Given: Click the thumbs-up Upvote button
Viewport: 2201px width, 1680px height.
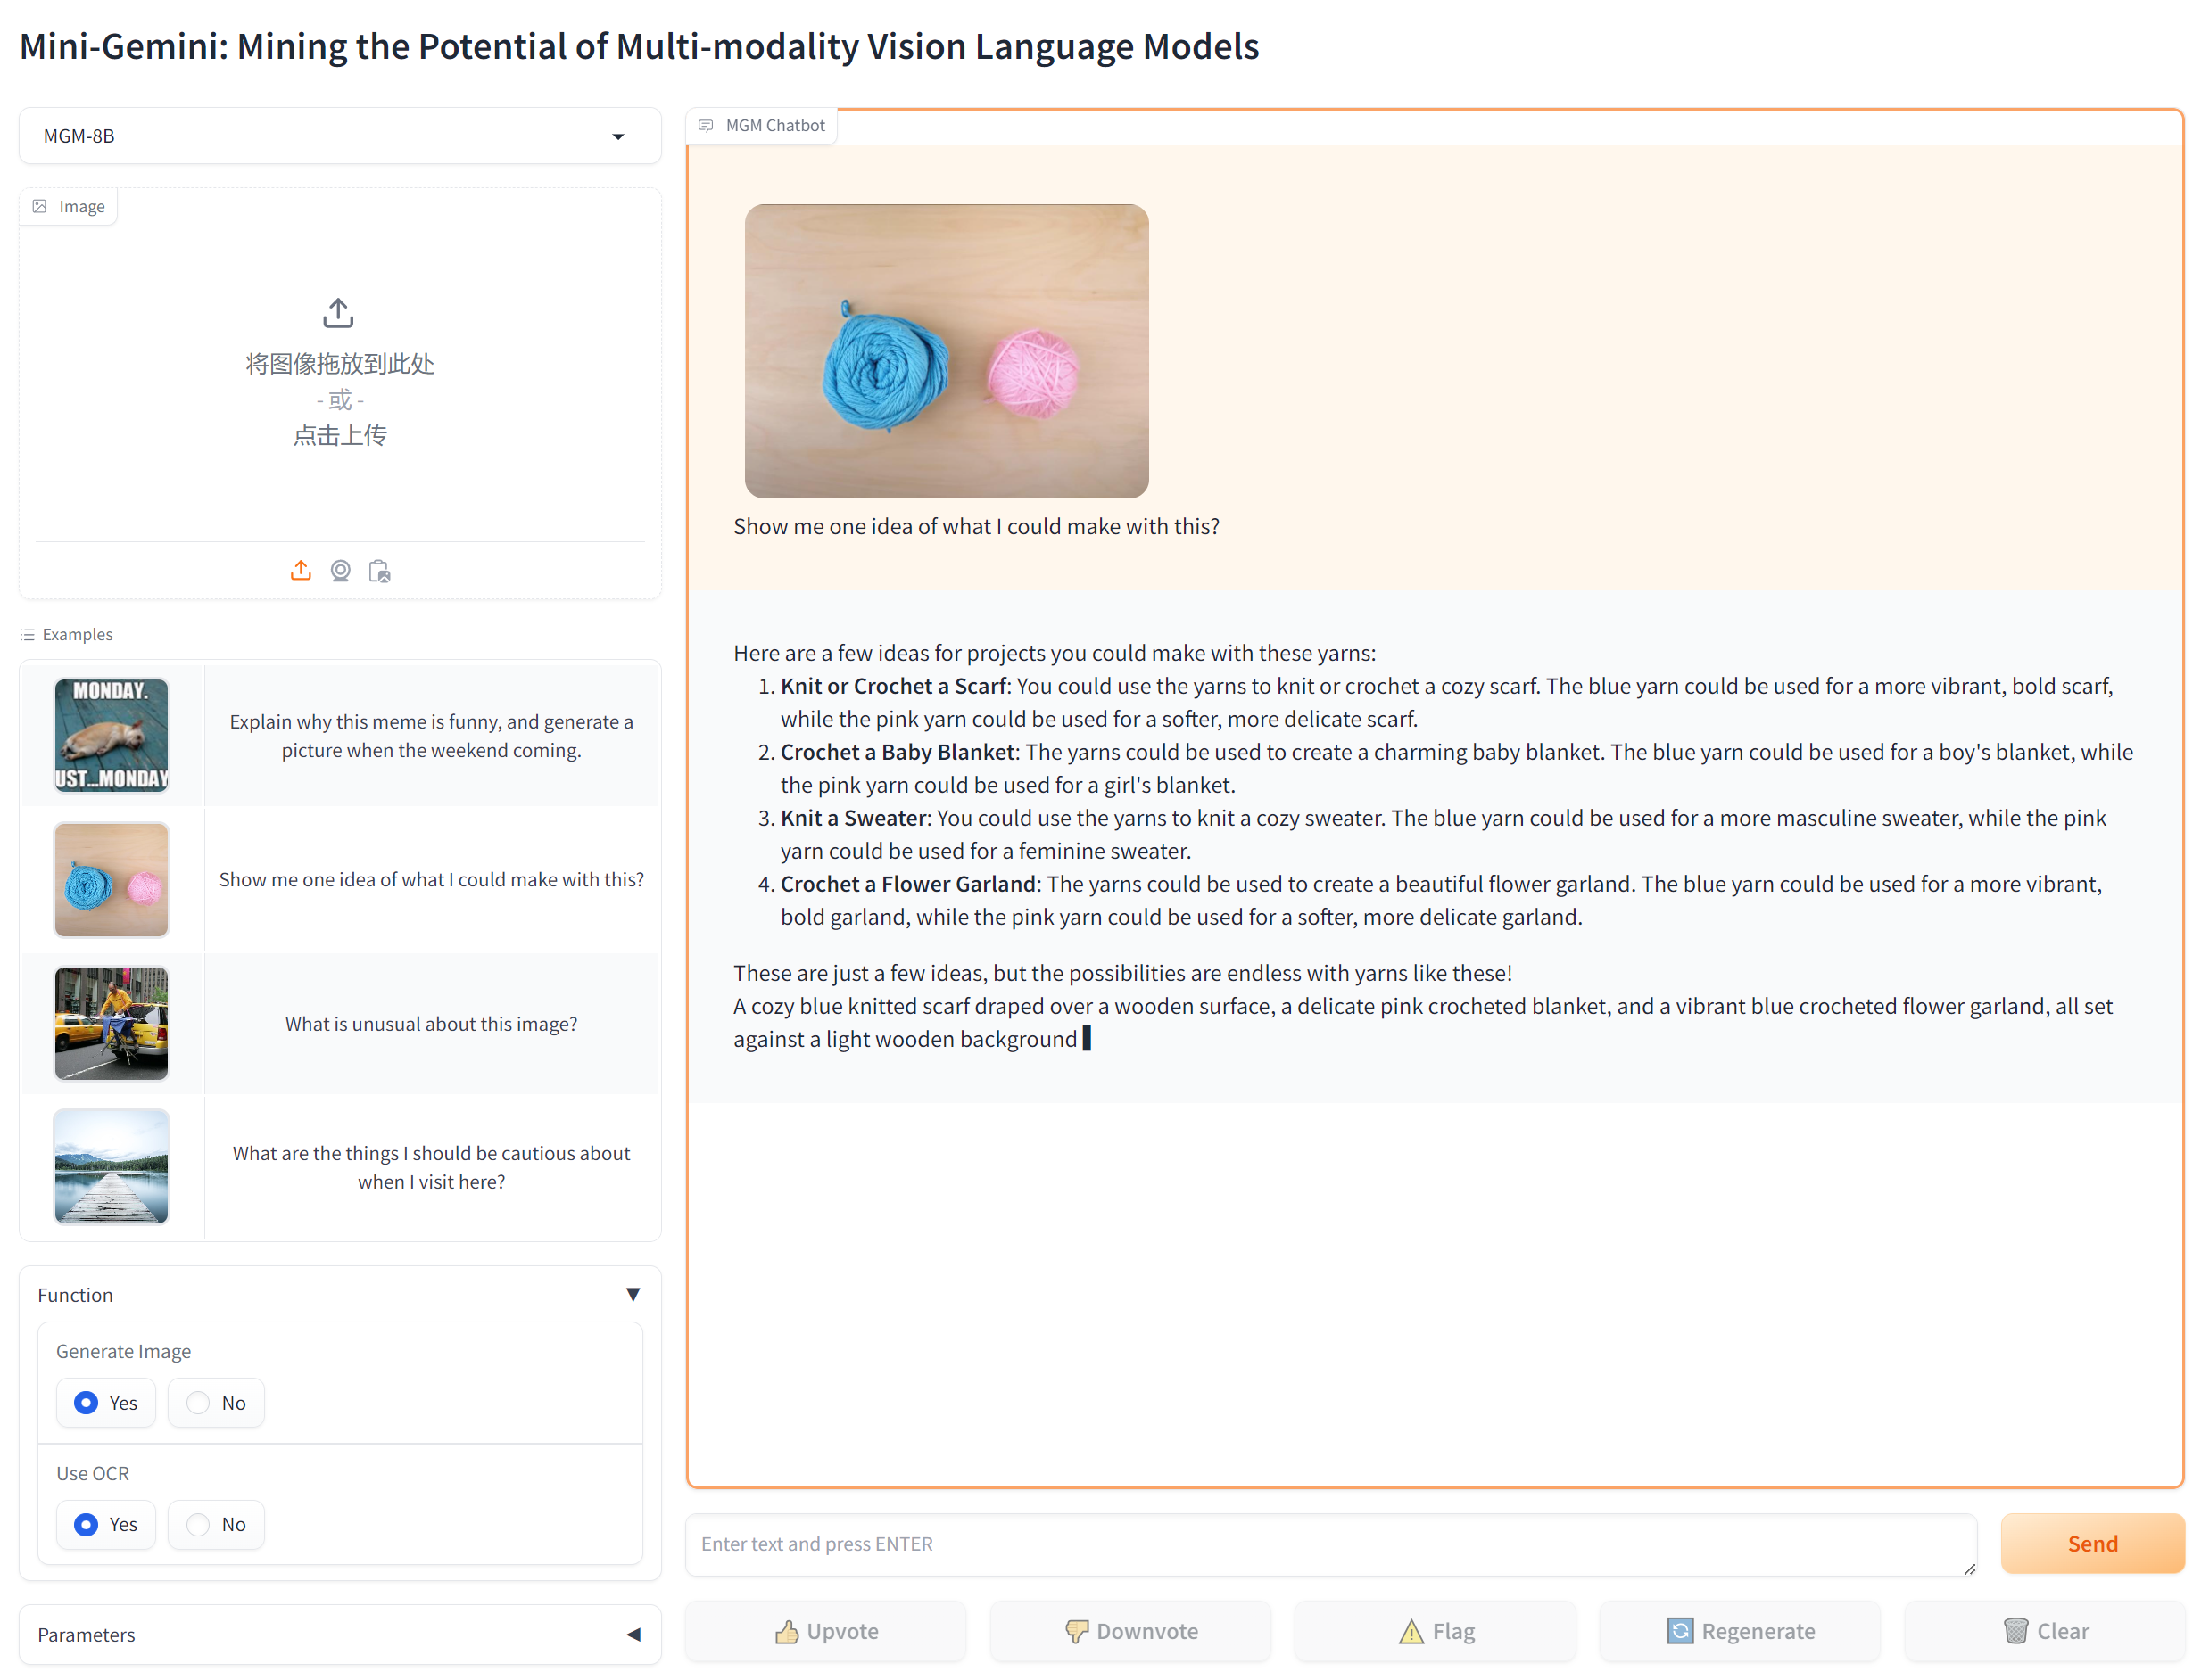Looking at the screenshot, I should pyautogui.click(x=826, y=1631).
